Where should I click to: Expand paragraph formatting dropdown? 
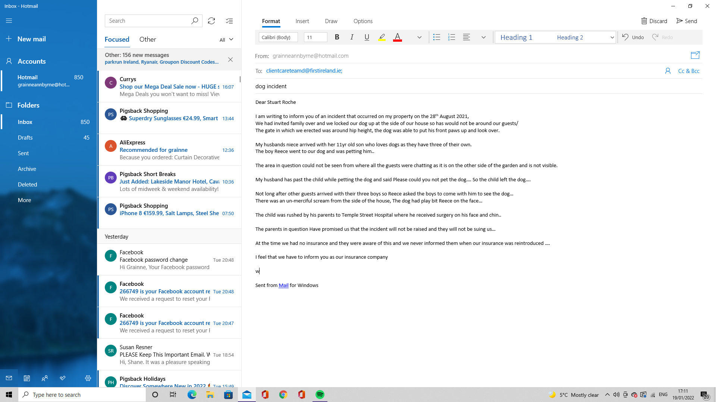coord(483,37)
